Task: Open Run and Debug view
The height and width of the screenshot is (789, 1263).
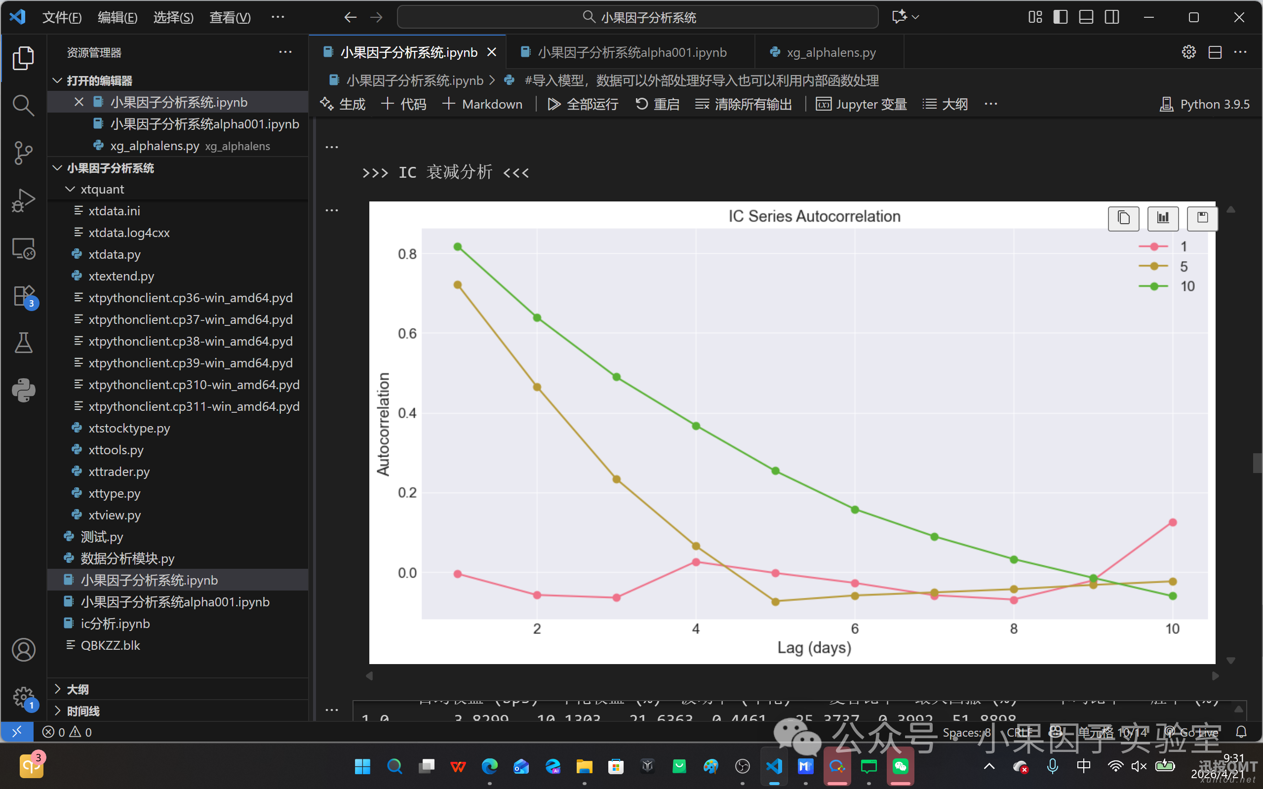Action: coord(24,200)
